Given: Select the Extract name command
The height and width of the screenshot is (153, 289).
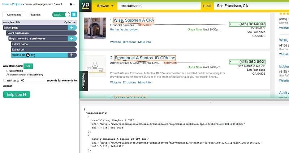Looking at the screenshot, I should [44, 44].
